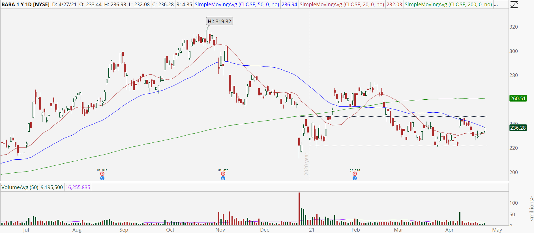Click the $2.776 earnings amount label
The width and height of the screenshot is (534, 233).
click(355, 170)
